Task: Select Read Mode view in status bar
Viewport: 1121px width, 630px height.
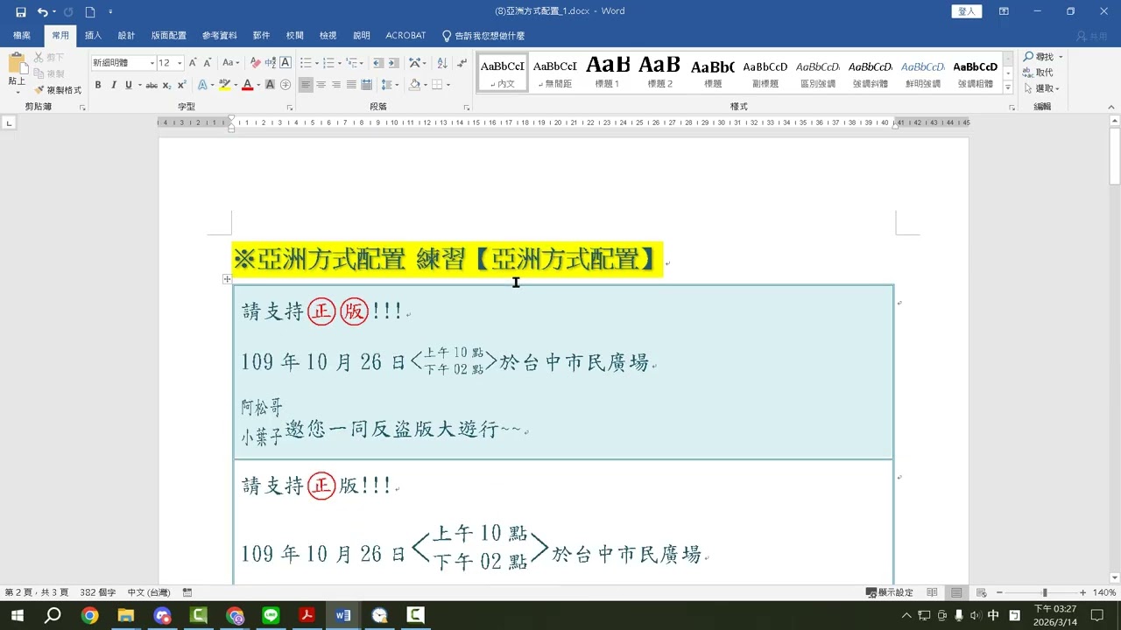Action: [x=932, y=592]
